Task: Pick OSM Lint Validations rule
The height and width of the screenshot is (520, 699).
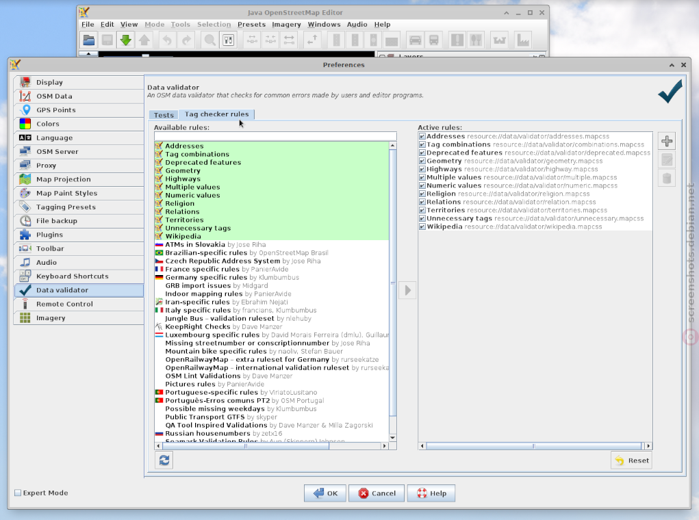Action: [272, 376]
